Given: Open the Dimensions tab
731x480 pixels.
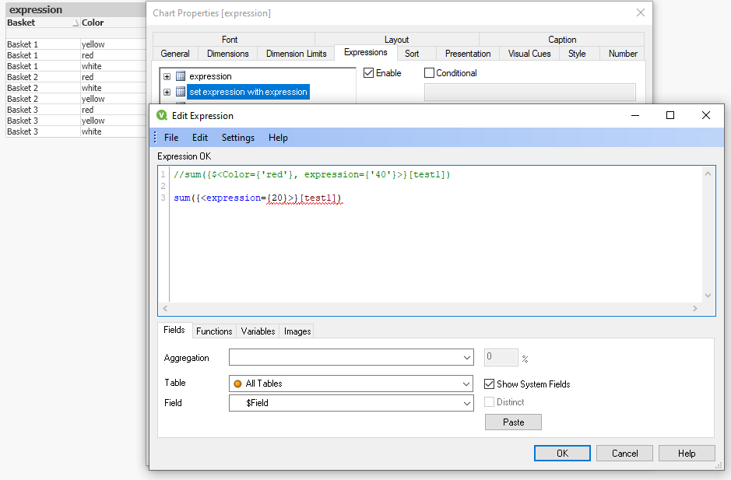Looking at the screenshot, I should point(228,54).
